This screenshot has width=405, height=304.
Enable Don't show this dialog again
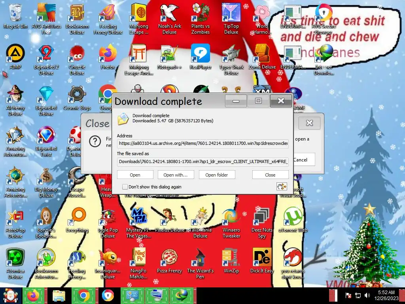tap(125, 187)
